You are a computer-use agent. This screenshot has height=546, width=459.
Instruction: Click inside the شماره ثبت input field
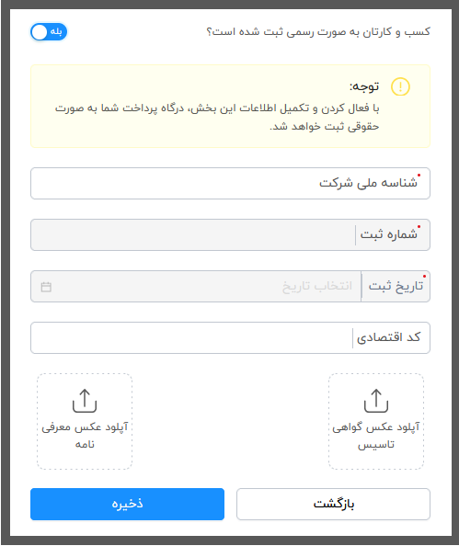click(x=192, y=235)
